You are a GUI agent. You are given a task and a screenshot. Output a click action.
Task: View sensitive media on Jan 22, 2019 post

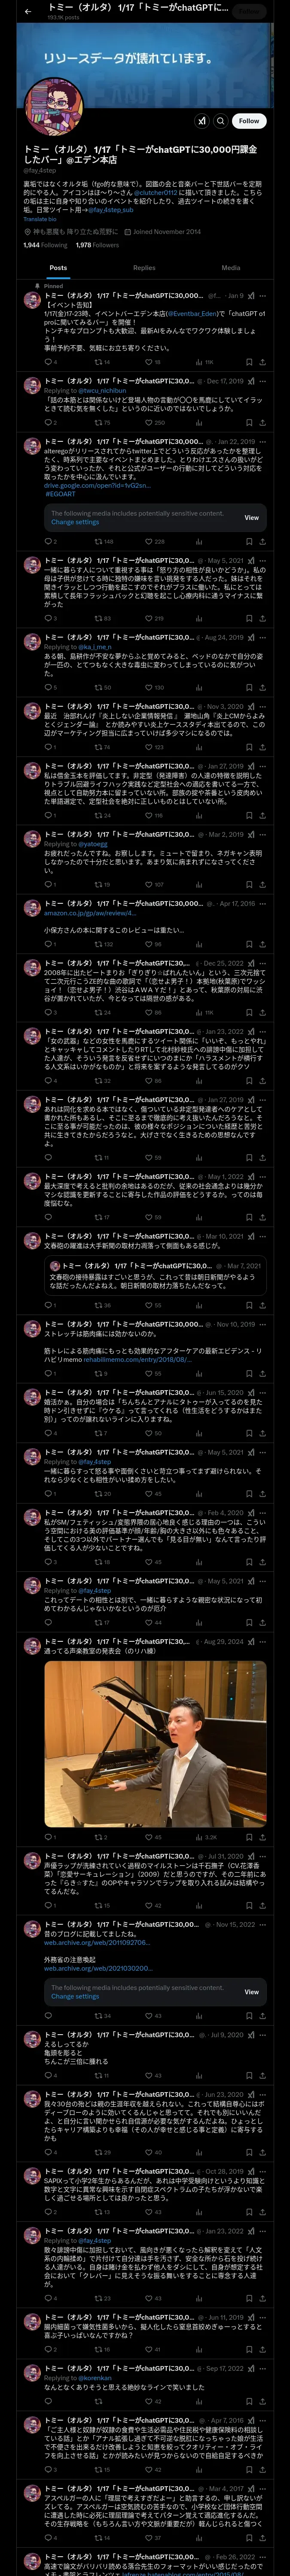pos(251,517)
